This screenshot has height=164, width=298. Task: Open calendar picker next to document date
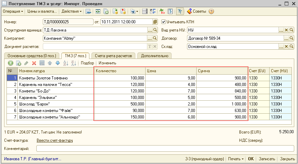click(x=155, y=22)
